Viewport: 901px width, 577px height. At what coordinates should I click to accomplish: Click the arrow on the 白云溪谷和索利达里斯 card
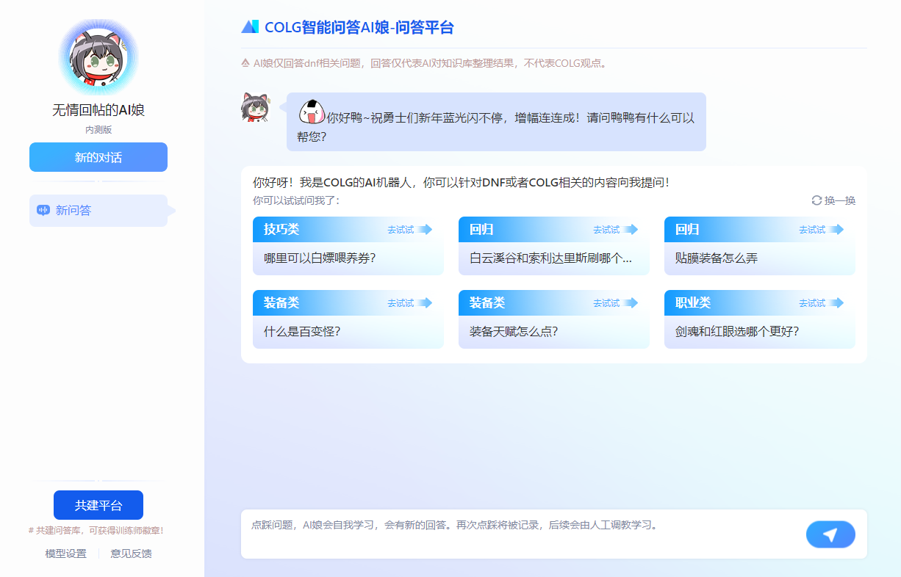click(x=631, y=230)
